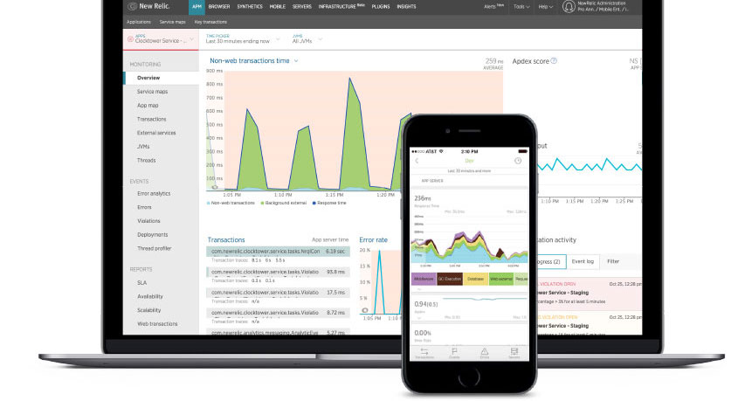Select Transactions in the sidebar

click(152, 119)
